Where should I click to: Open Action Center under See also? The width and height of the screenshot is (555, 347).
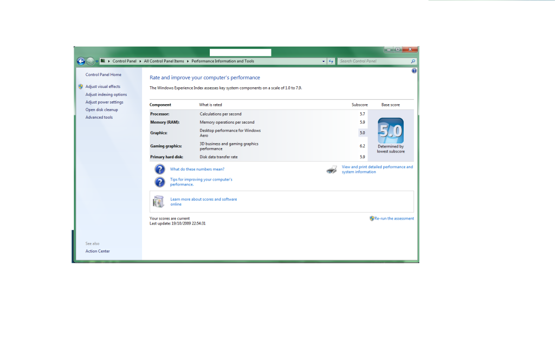tap(98, 252)
